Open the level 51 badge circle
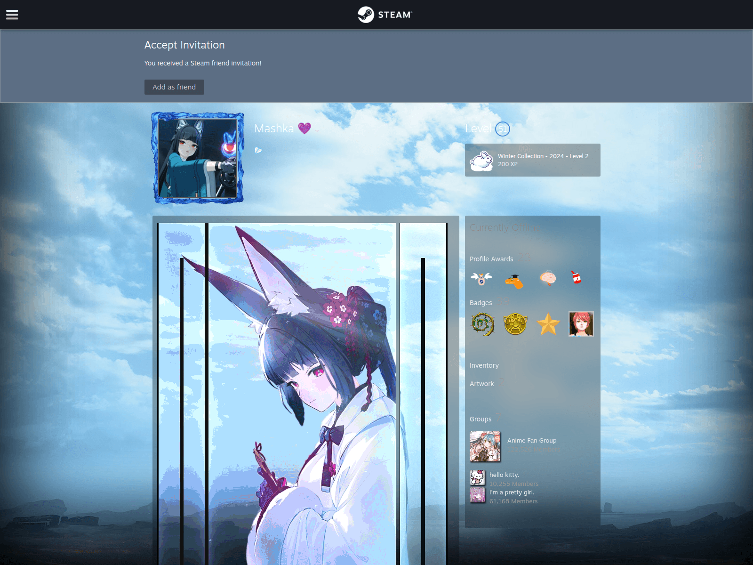753x565 pixels. point(503,129)
